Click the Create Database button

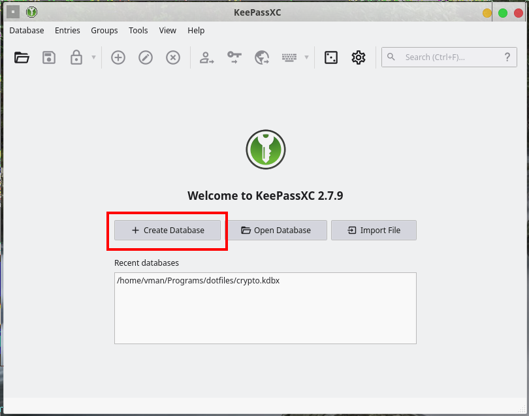[x=167, y=230]
